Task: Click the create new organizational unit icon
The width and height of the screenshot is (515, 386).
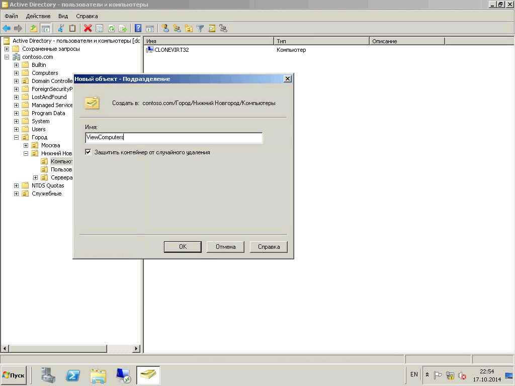Action: [189, 29]
